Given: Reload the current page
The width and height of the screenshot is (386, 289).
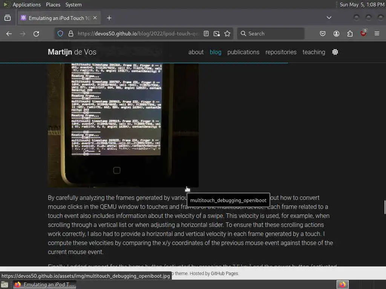Looking at the screenshot, I should tap(36, 33).
